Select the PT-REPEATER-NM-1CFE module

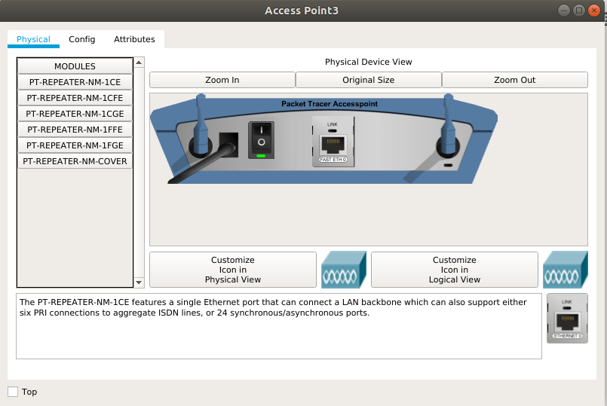(x=75, y=98)
